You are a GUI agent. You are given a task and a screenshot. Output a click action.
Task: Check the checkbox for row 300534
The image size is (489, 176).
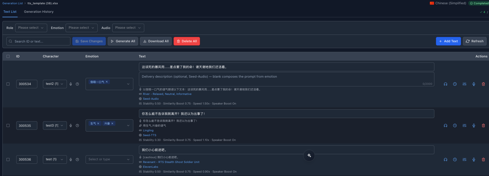(8, 84)
